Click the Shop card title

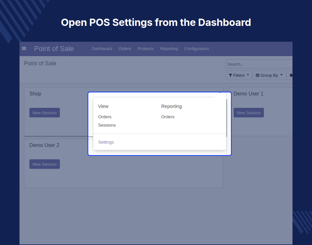[x=35, y=94]
